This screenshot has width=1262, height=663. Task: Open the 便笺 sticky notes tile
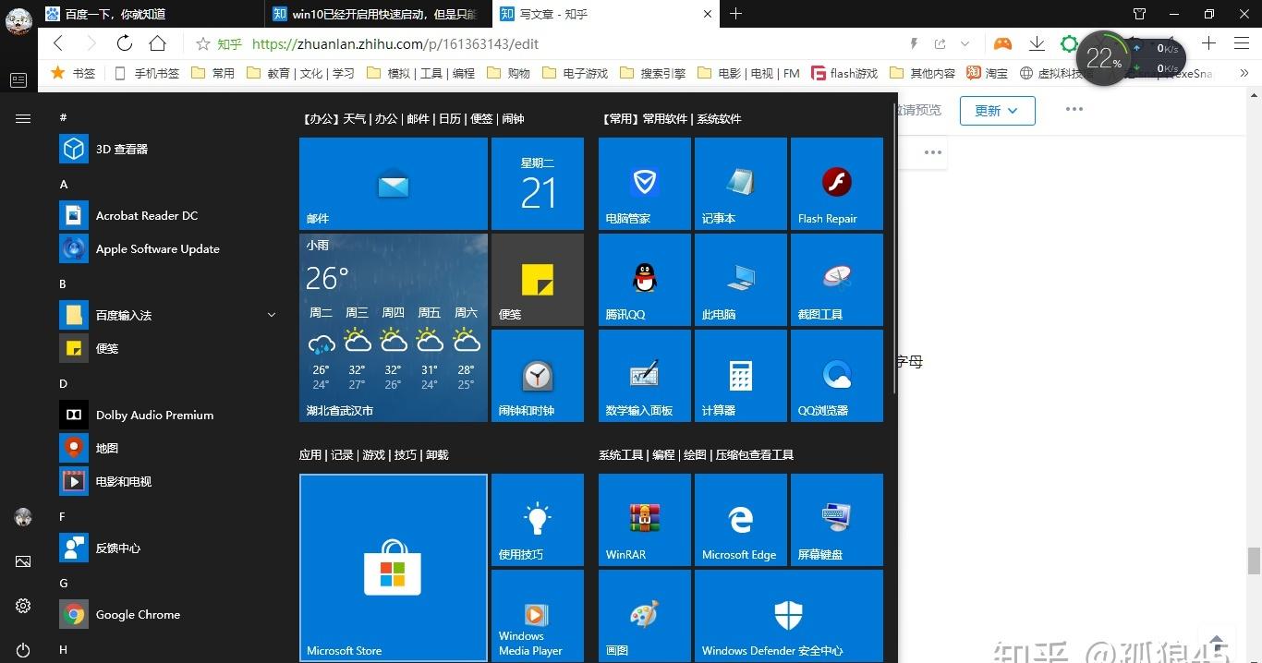click(x=538, y=280)
